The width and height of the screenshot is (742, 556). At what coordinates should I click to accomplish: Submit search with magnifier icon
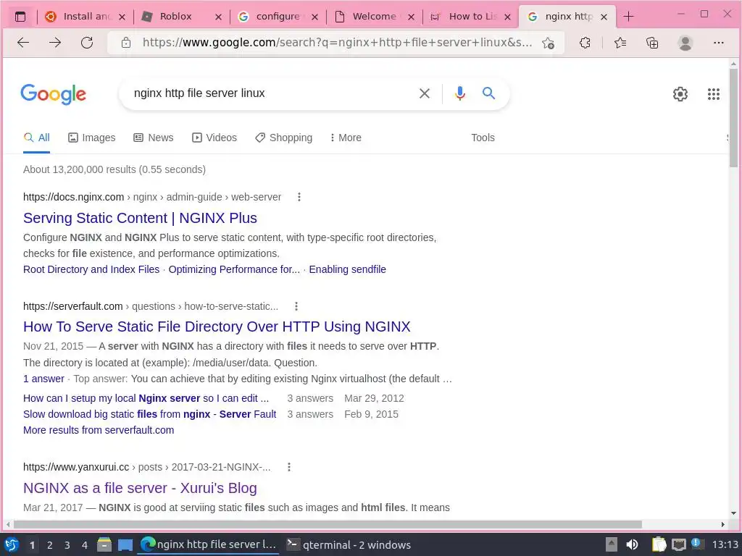[489, 93]
